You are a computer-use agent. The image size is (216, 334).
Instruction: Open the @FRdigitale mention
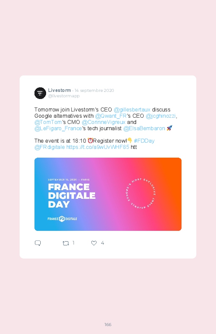coord(49,147)
